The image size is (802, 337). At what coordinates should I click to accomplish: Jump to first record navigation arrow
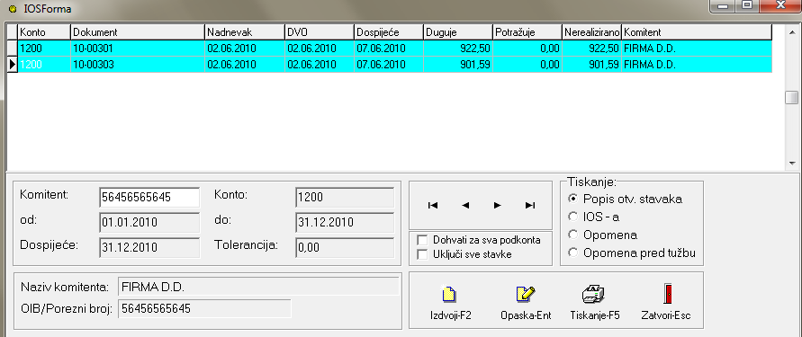[433, 205]
